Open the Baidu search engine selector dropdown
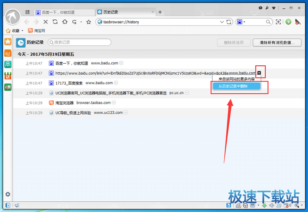Screen dimensions: 308x212 point(244,22)
